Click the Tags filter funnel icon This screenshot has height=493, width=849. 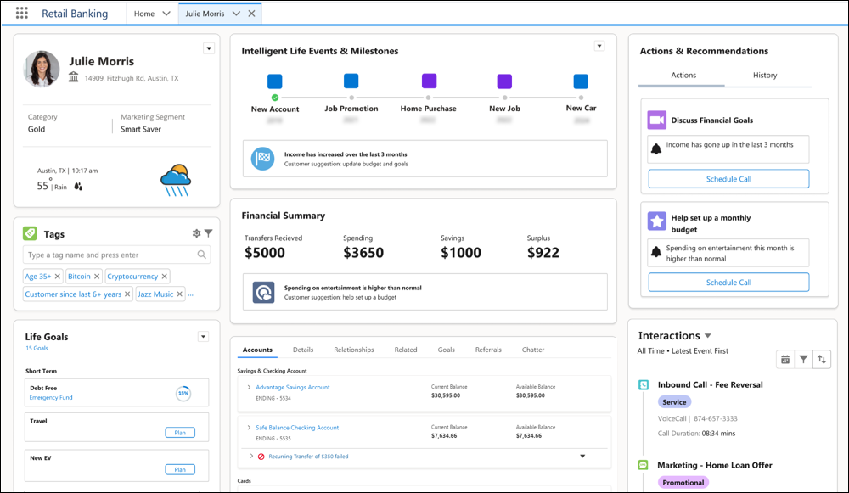(209, 233)
